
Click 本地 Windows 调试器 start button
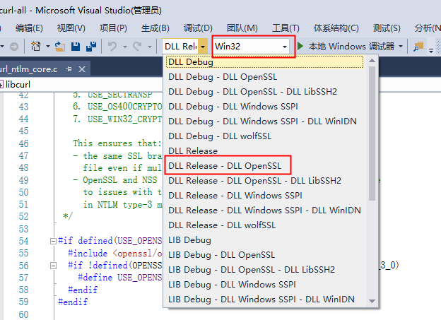[x=351, y=47]
